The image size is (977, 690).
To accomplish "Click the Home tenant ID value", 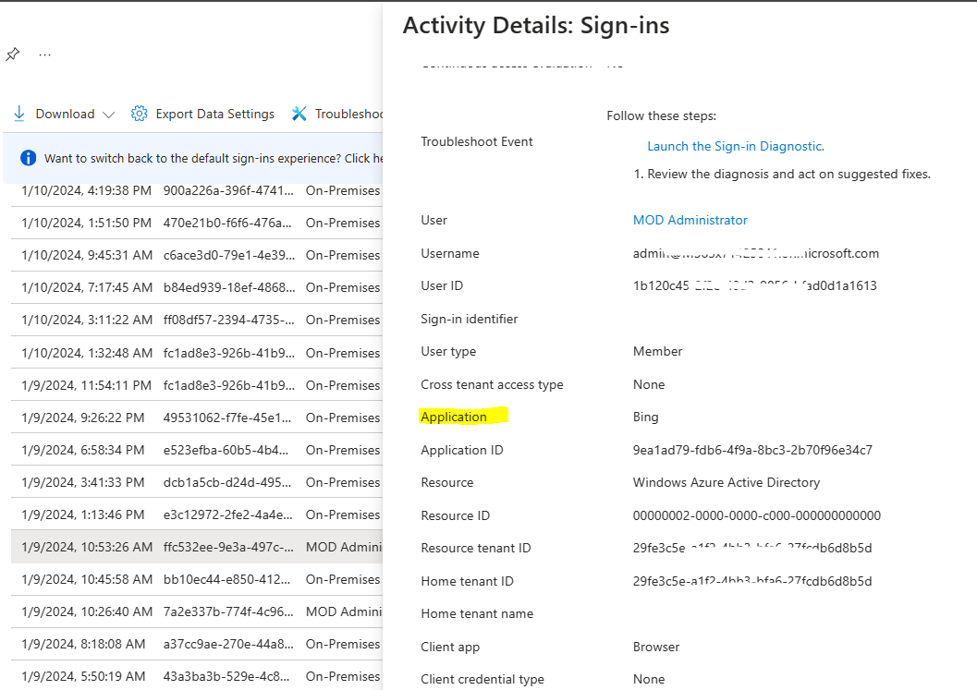I will (x=752, y=581).
